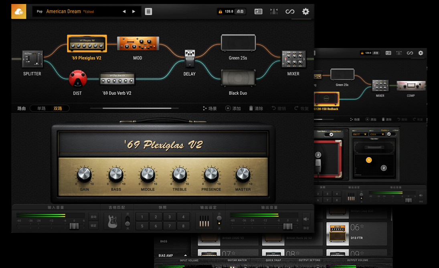Select the SPLITTER module
The image size is (439, 268).
32,59
